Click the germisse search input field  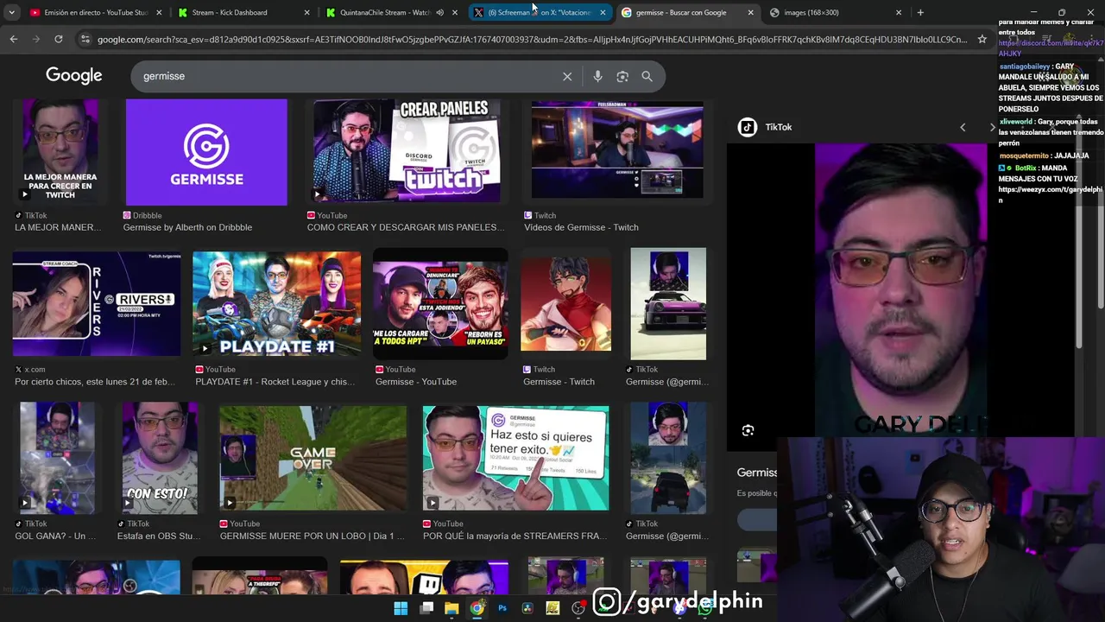pyautogui.click(x=345, y=76)
